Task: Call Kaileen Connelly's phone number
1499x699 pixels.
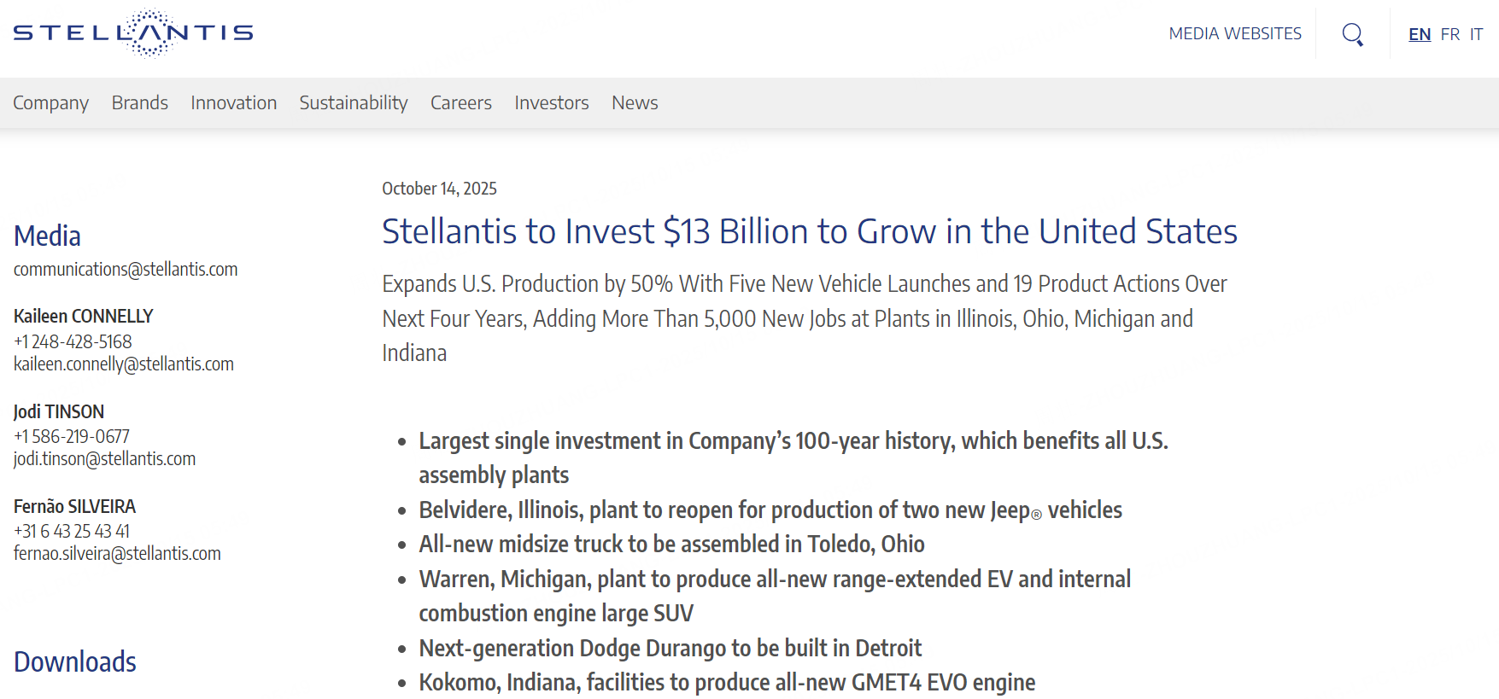Action: [73, 342]
